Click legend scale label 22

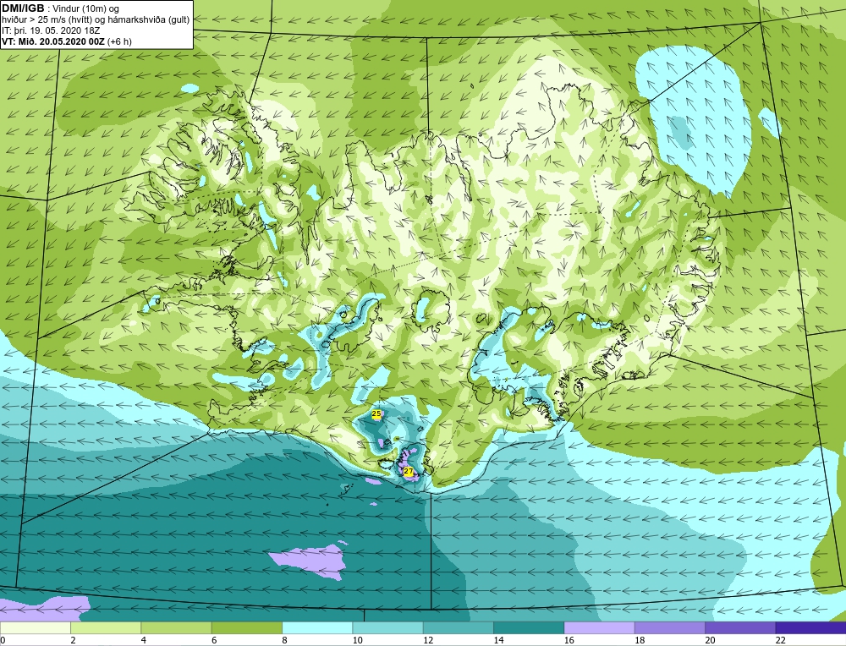(x=780, y=640)
